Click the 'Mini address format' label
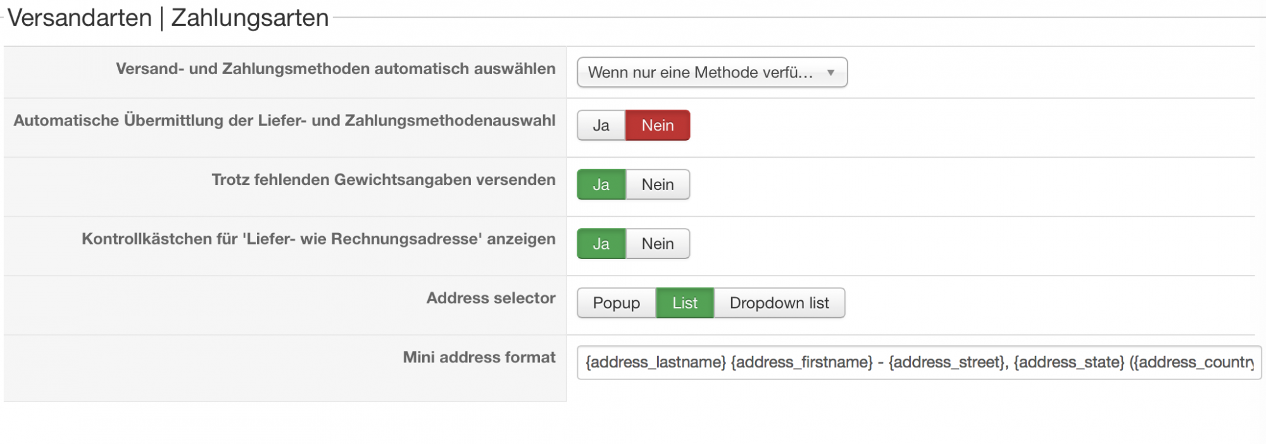 pyautogui.click(x=479, y=357)
